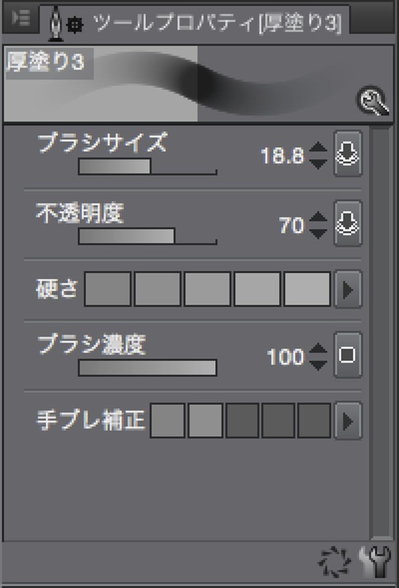
Task: Open brush size pressure dynamics button
Action: [x=348, y=154]
